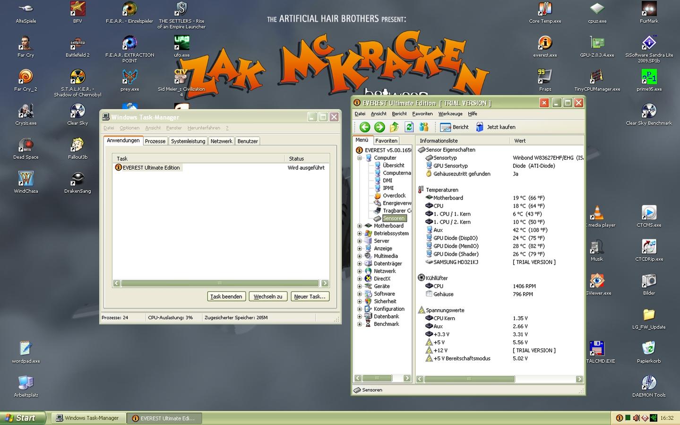Expand the Server tree node
The width and height of the screenshot is (680, 425).
click(360, 241)
